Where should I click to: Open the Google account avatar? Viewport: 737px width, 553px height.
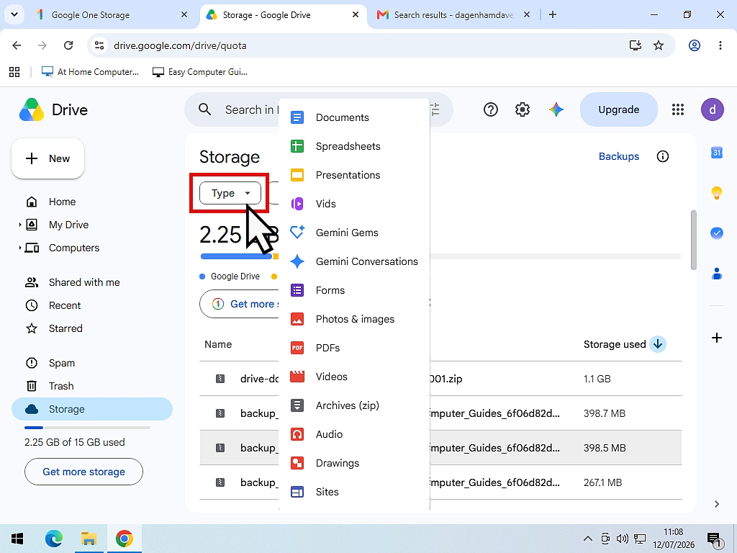tap(713, 109)
